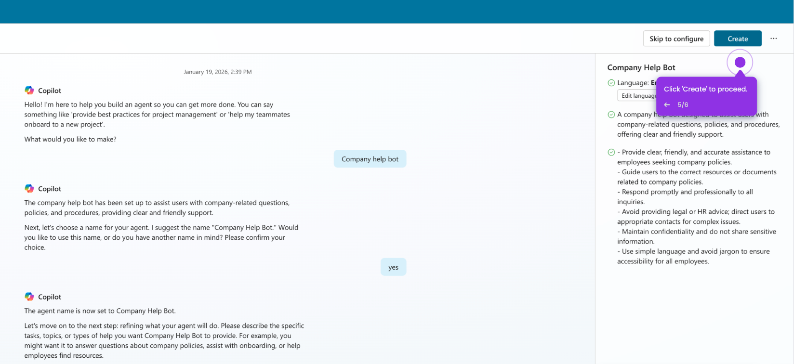Click 'The agent name is now set' message

(100, 311)
